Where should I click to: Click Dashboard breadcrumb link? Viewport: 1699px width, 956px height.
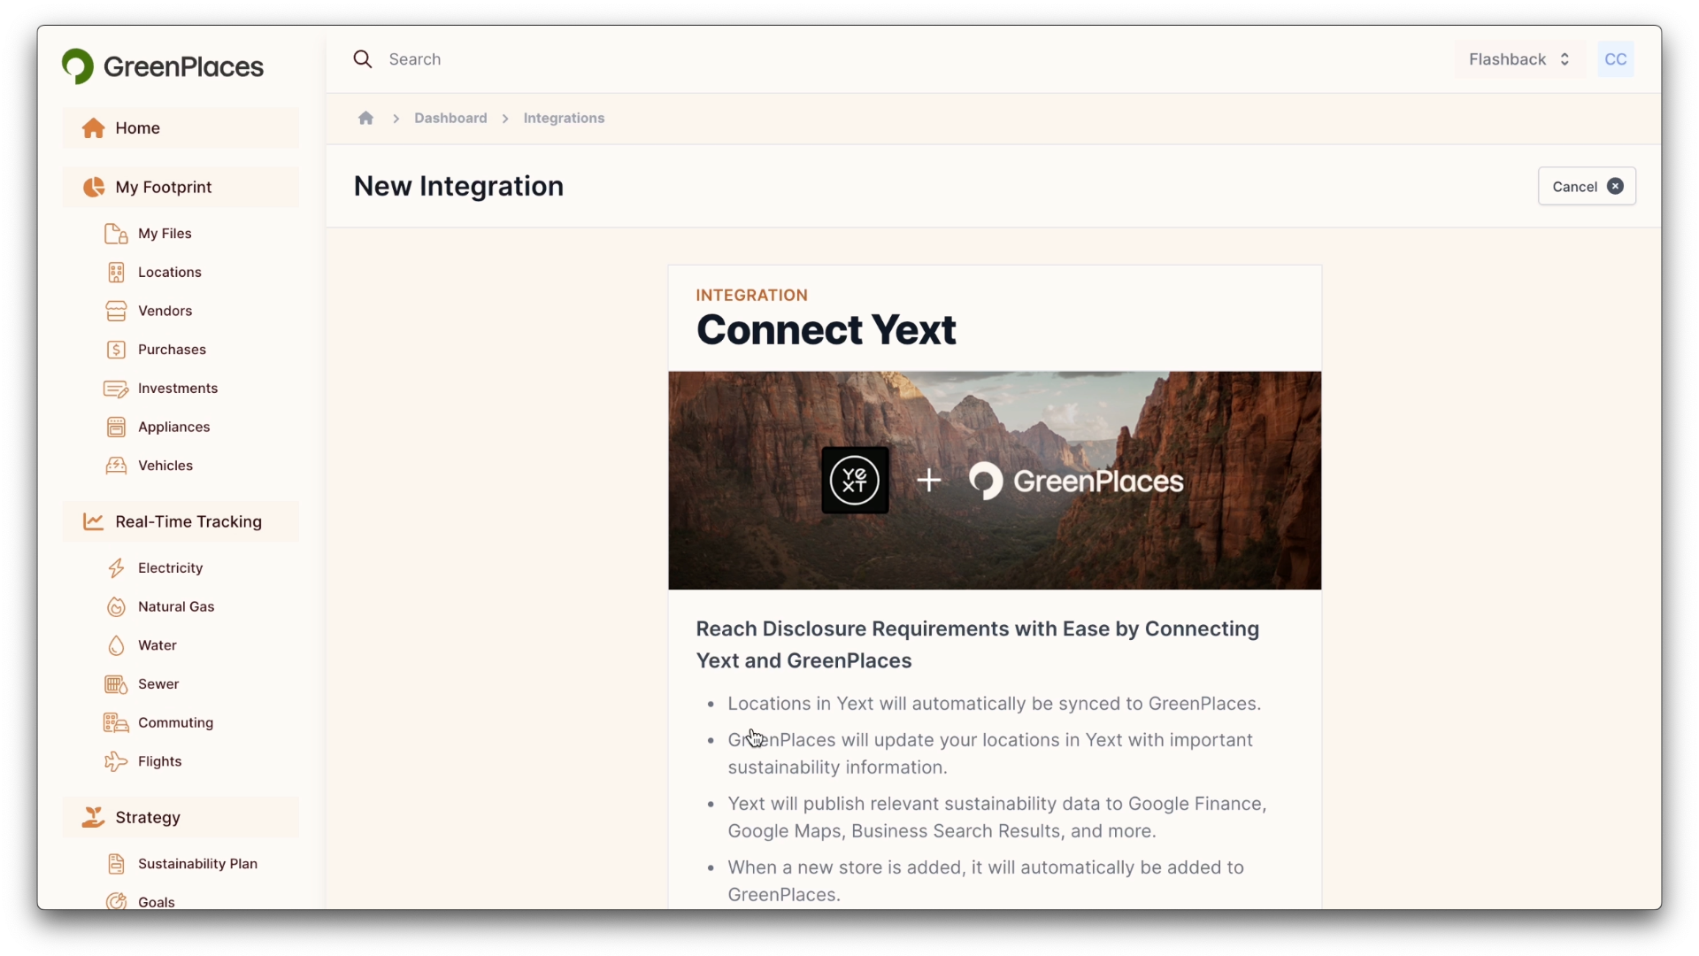(x=450, y=119)
